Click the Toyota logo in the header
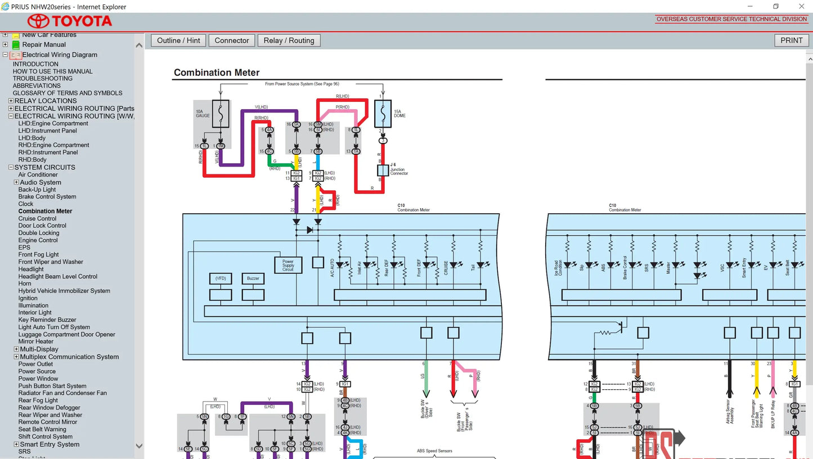813x459 pixels. pos(70,21)
